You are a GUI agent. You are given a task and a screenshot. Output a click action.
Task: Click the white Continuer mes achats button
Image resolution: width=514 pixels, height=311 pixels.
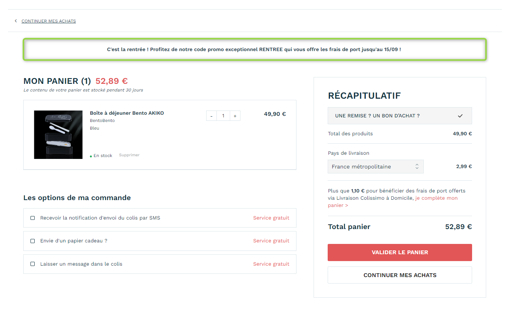pos(400,275)
